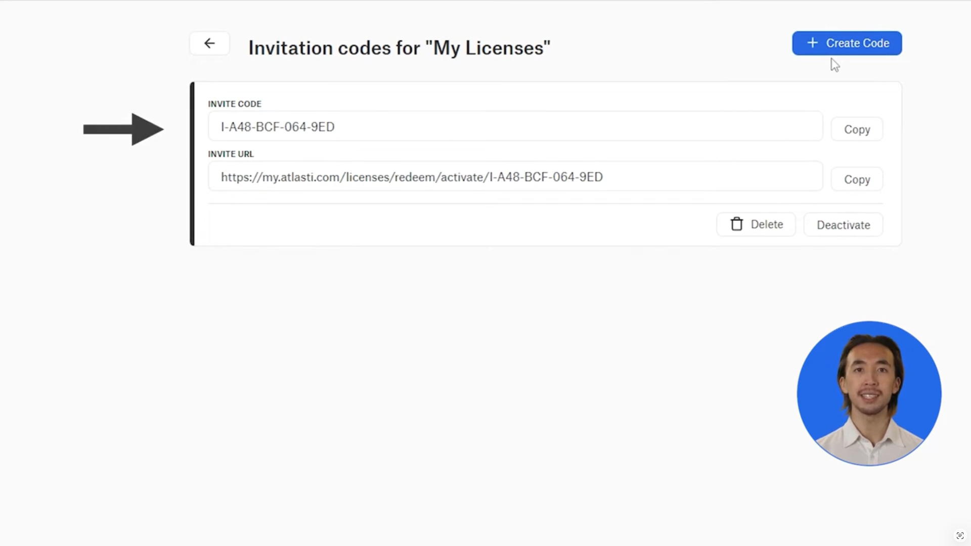Click the my.atlasti.com redeem URL text
The height and width of the screenshot is (546, 971).
click(x=412, y=177)
